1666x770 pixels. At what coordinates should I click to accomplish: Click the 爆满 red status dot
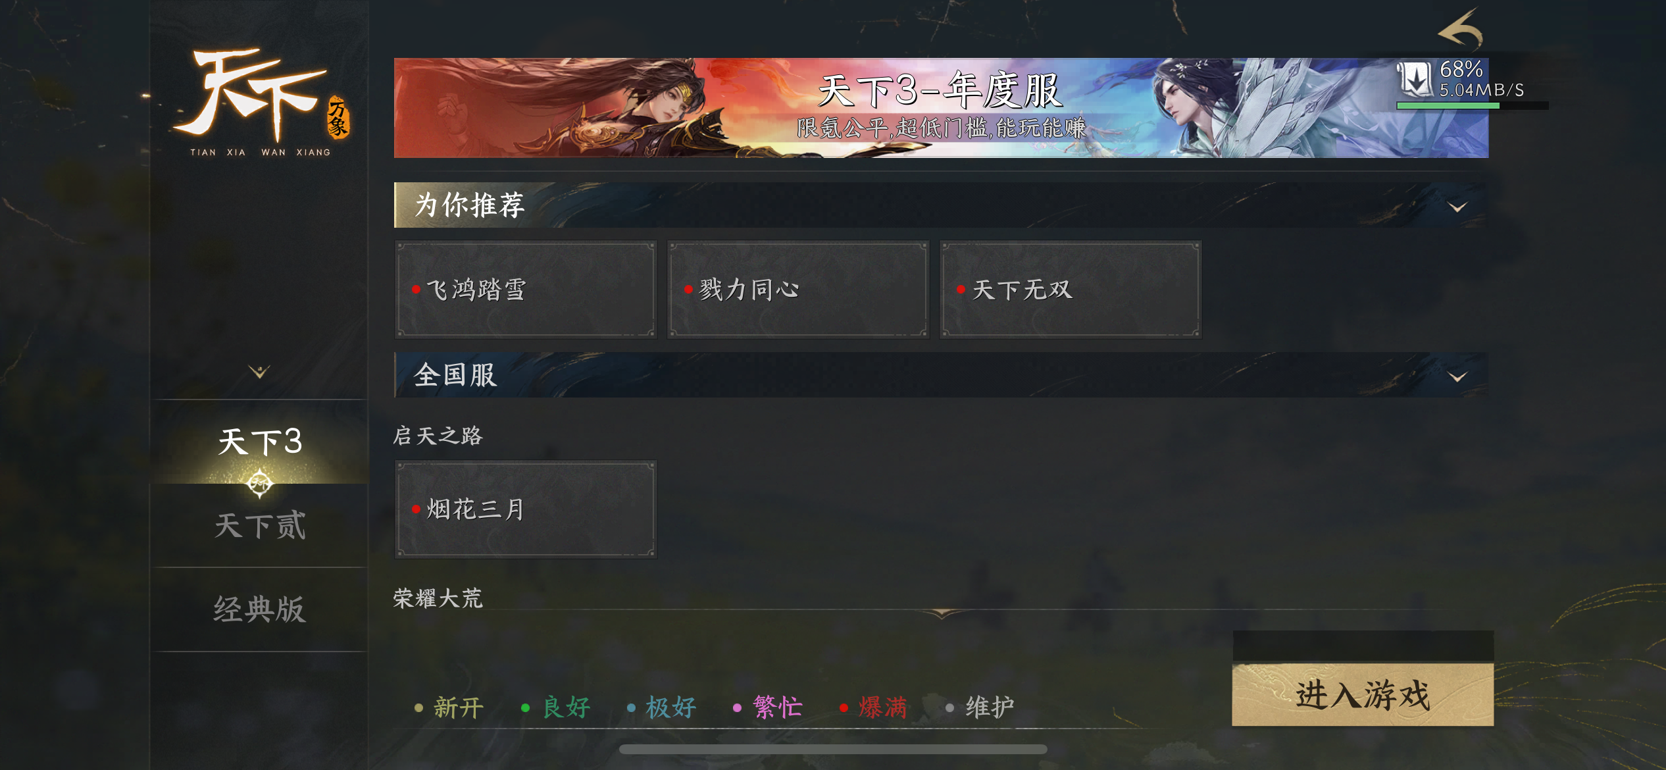[x=844, y=708]
